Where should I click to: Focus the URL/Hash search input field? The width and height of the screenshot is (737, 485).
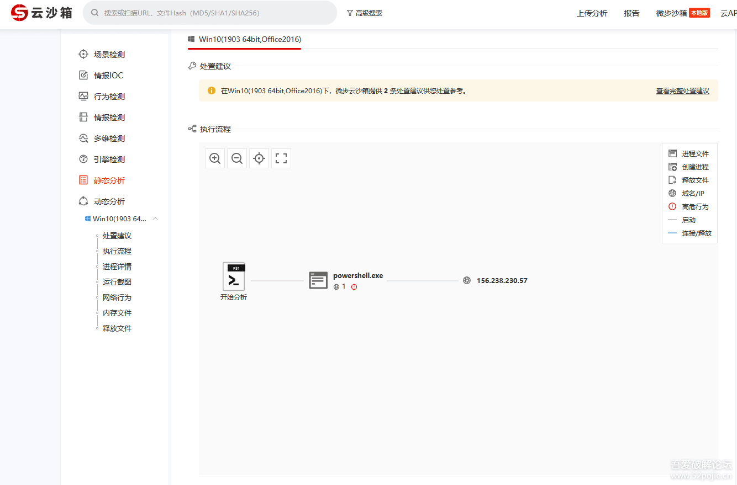tap(210, 13)
